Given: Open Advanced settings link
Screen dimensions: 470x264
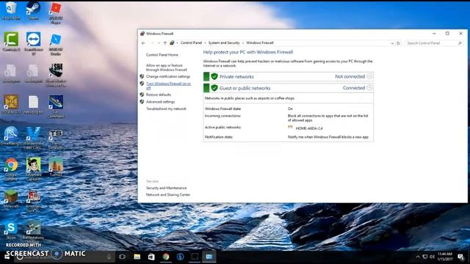Looking at the screenshot, I should coord(160,102).
